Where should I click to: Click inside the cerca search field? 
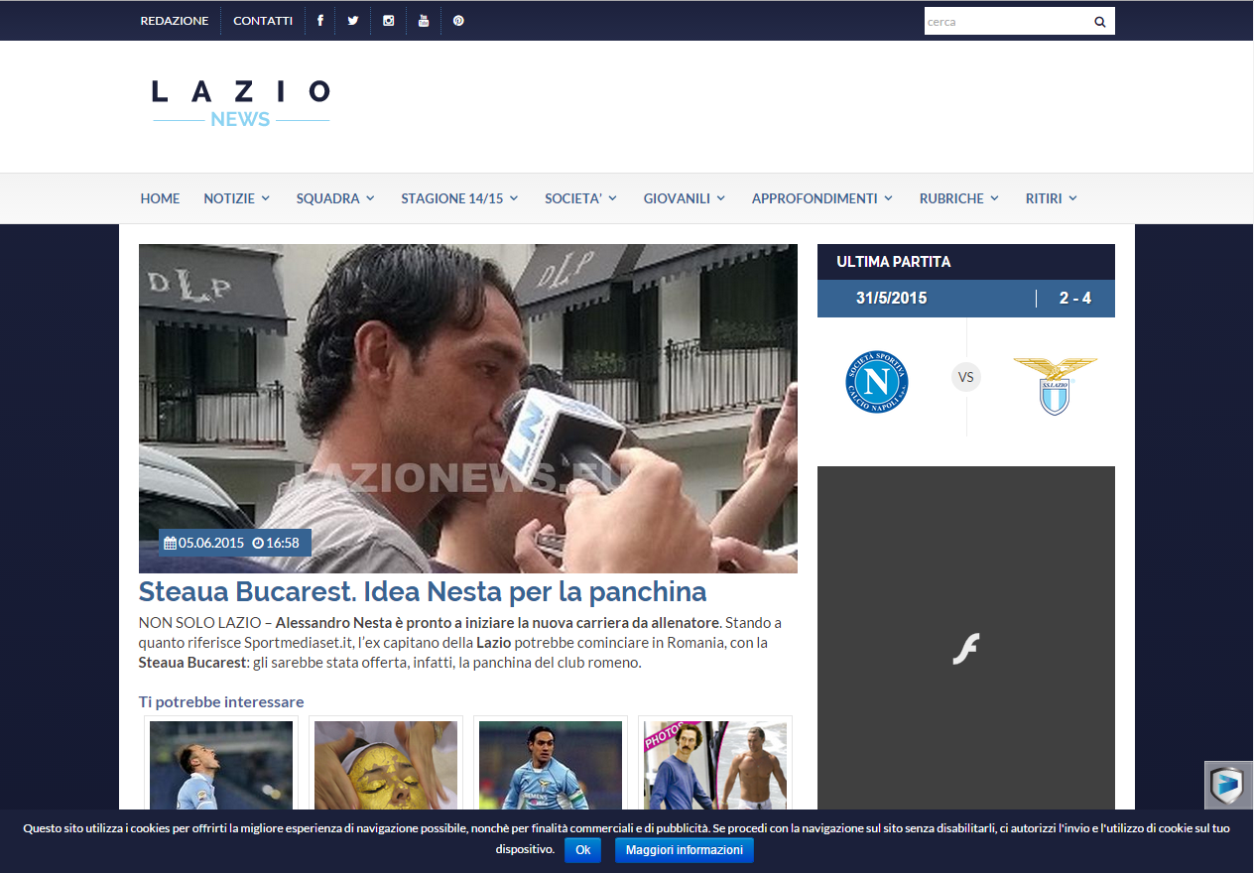[x=1002, y=20]
